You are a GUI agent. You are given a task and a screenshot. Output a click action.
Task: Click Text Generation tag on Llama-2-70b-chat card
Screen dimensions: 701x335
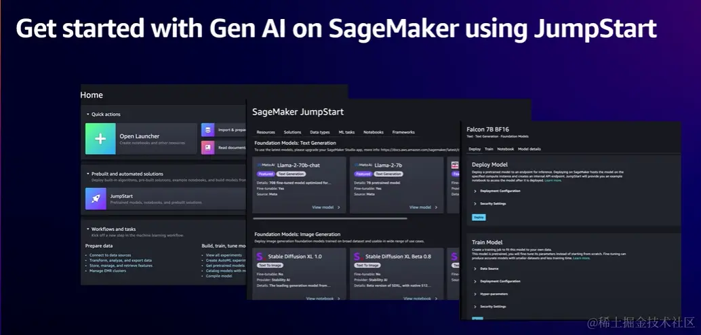coord(291,174)
